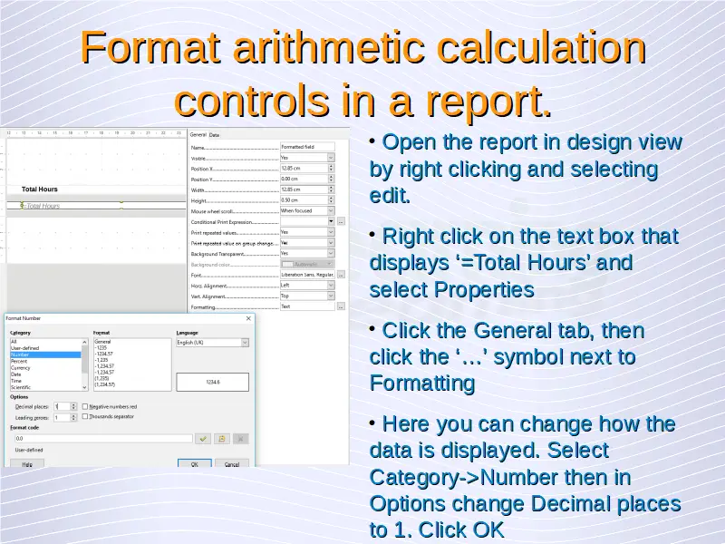Click the Category list scrollbar
Screen dimensions: 725x544
pyautogui.click(x=84, y=364)
